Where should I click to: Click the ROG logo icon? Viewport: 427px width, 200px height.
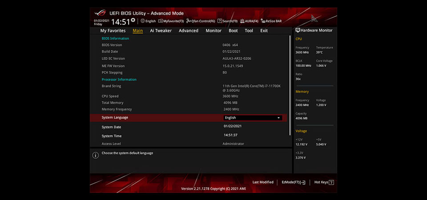[x=100, y=13]
